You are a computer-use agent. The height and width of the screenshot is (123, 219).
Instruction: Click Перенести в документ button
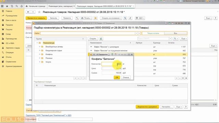(x=147, y=107)
